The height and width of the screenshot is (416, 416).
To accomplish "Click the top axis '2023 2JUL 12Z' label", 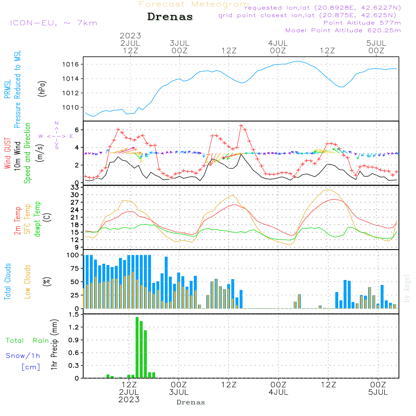I will [x=130, y=43].
